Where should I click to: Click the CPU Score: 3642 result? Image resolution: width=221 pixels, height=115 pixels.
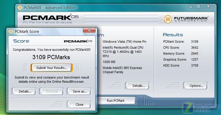point(181,47)
